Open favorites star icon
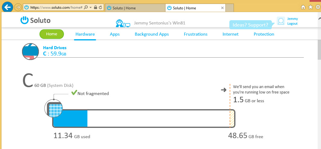 pos(310,7)
